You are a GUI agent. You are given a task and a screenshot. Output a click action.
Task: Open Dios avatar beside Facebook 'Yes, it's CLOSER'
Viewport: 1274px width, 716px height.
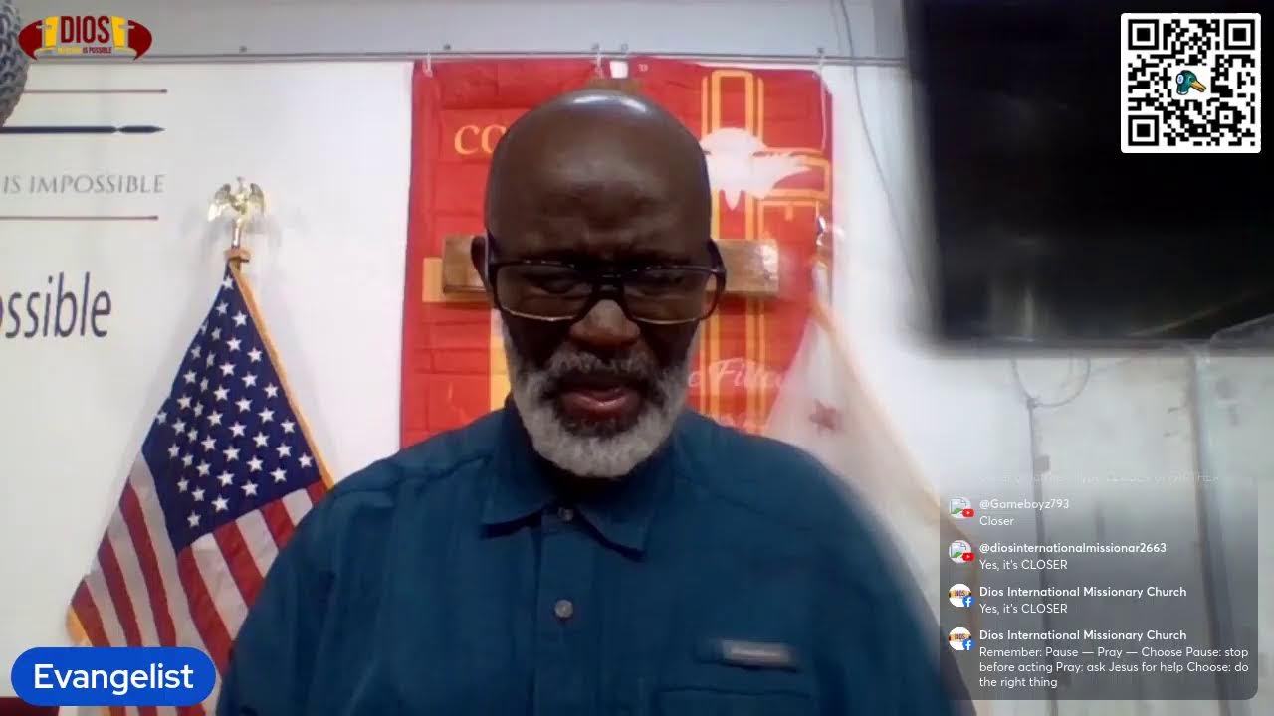tap(959, 596)
